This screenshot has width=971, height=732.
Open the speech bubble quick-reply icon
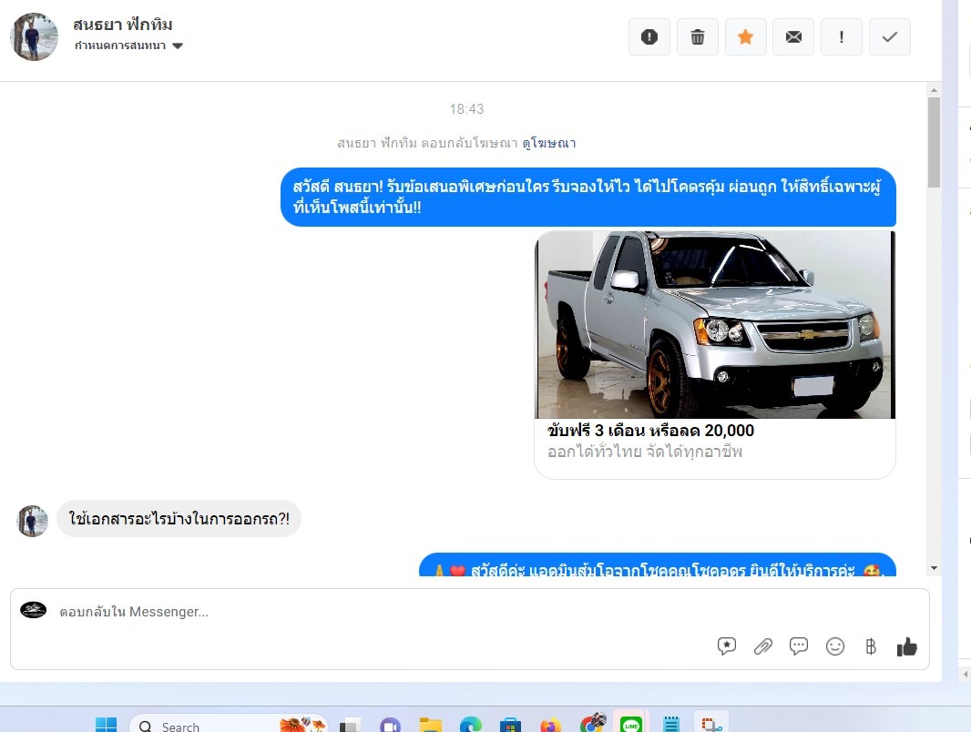pyautogui.click(x=799, y=646)
